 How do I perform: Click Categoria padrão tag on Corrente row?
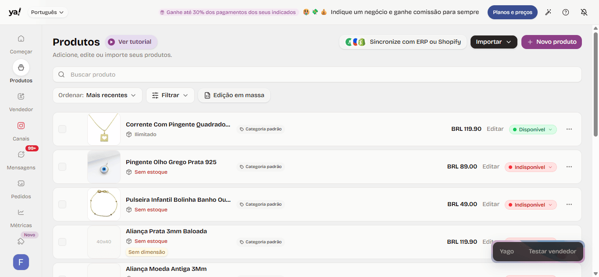(x=261, y=129)
